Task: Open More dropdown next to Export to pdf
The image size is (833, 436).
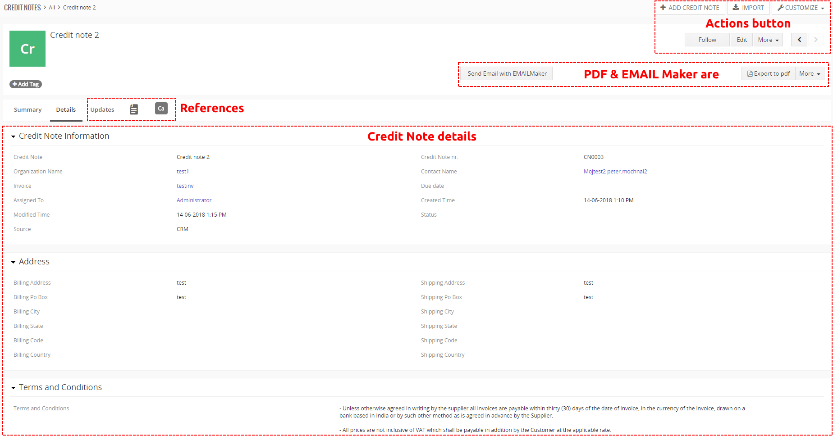Action: (810, 73)
